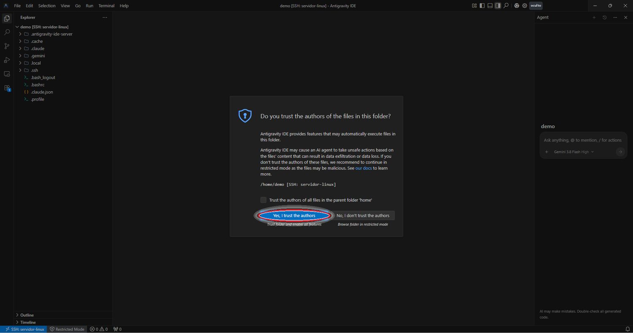Add context with plus icon in Agent input
This screenshot has height=333, width=633.
coord(546,152)
